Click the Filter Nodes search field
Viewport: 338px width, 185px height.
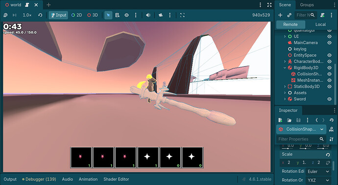click(306, 15)
